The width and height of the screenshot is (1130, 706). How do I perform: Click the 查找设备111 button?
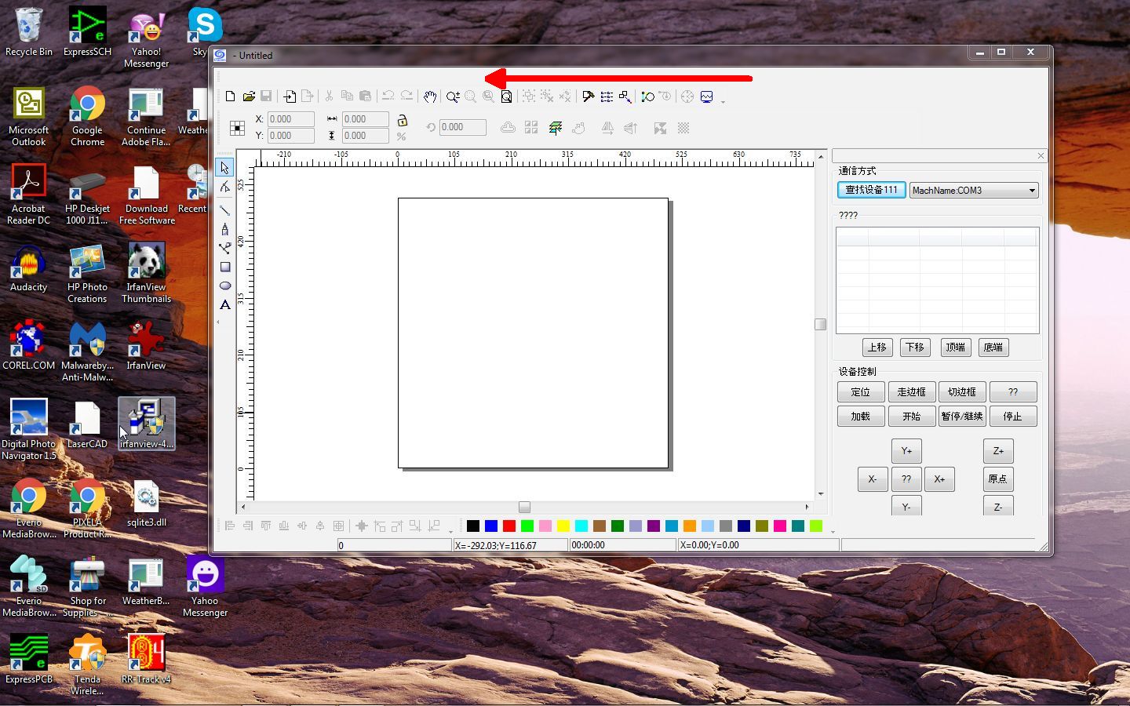(871, 190)
